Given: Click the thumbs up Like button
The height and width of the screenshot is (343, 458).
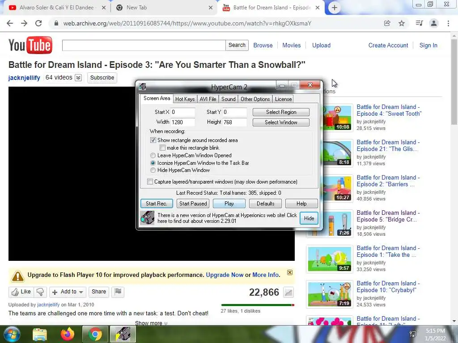Looking at the screenshot, I should [x=21, y=292].
